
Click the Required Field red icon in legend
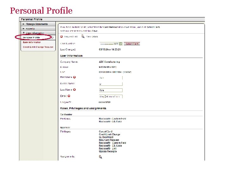(61, 36)
